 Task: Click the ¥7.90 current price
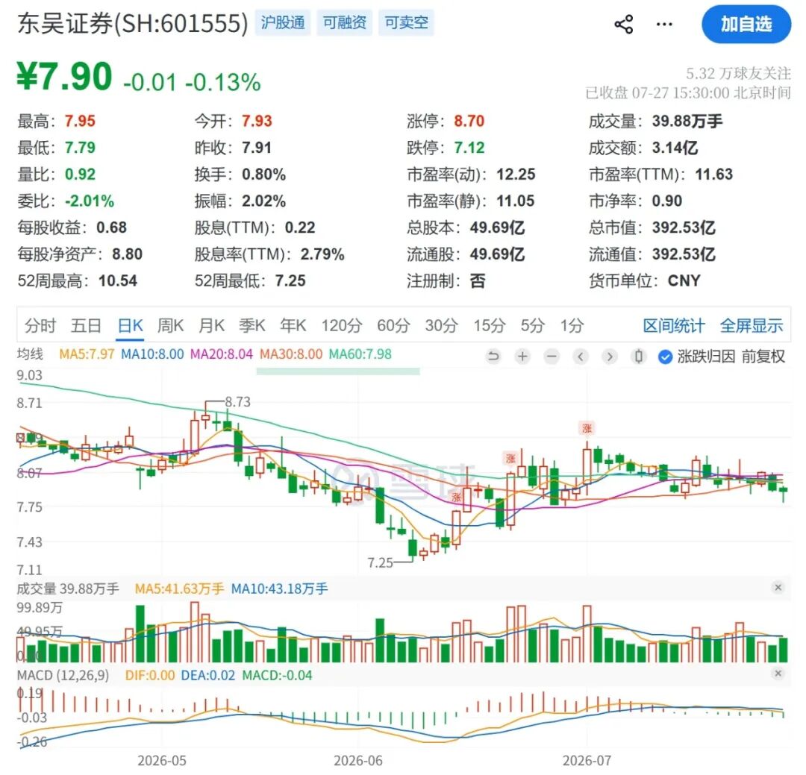[x=65, y=77]
